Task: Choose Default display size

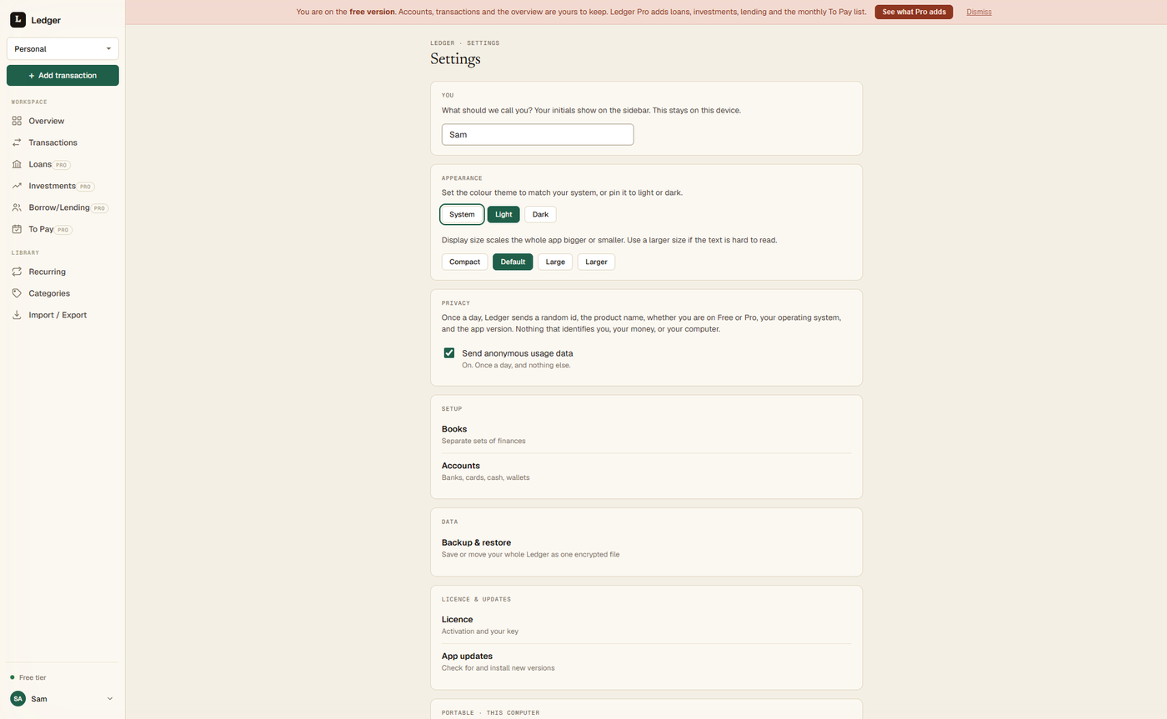Action: click(x=513, y=262)
